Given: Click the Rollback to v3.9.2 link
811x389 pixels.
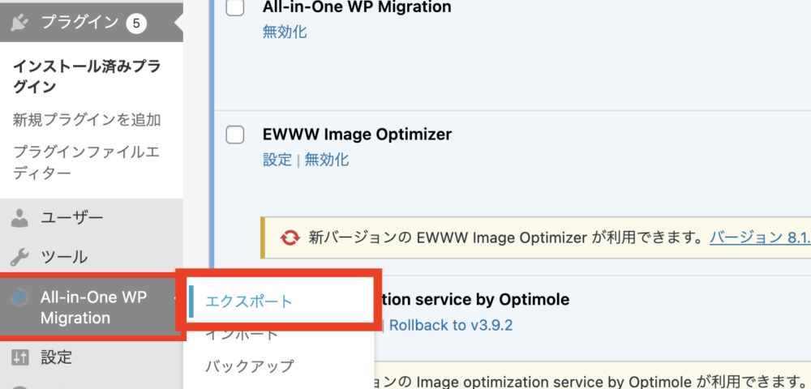Looking at the screenshot, I should [x=450, y=326].
